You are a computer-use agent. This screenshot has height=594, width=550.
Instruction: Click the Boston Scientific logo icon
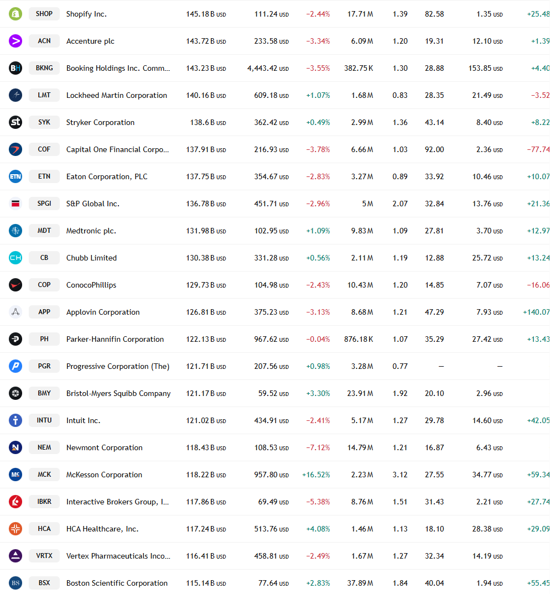pos(15,582)
